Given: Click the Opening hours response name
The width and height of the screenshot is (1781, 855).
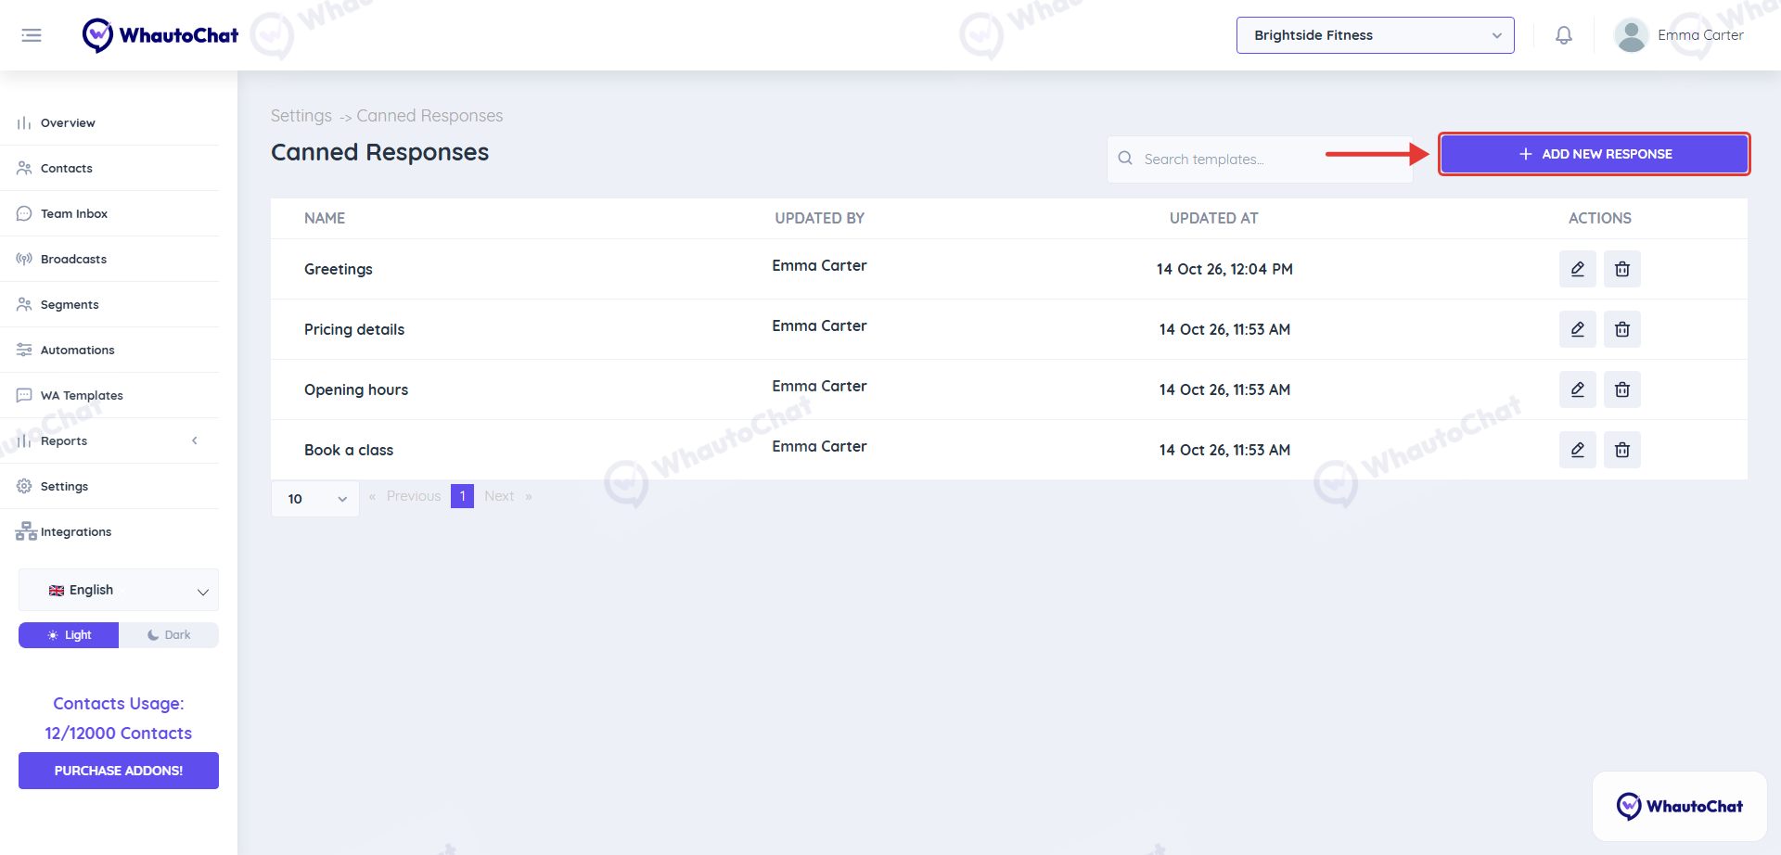Looking at the screenshot, I should pos(356,389).
